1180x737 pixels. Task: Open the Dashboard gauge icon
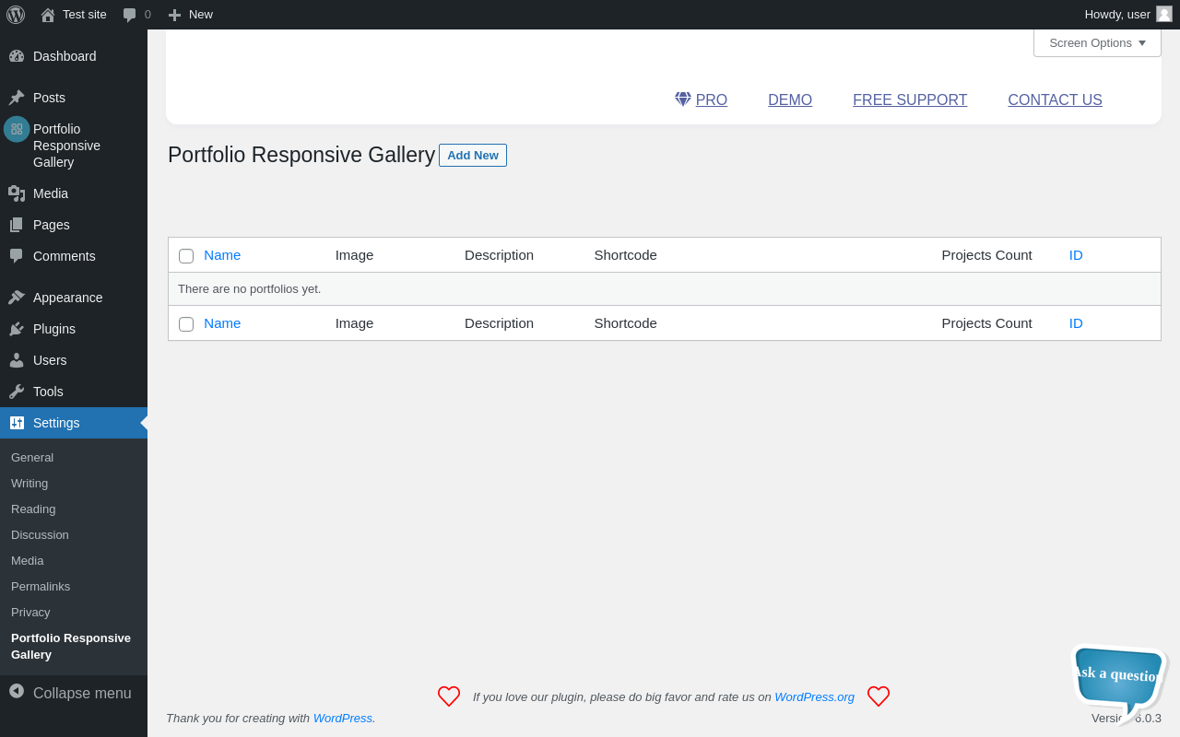tap(17, 56)
